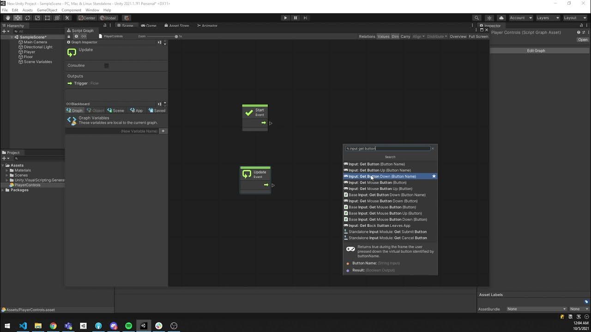The height and width of the screenshot is (332, 591).
Task: Open the AssetBundle None dropdown
Action: 536,309
